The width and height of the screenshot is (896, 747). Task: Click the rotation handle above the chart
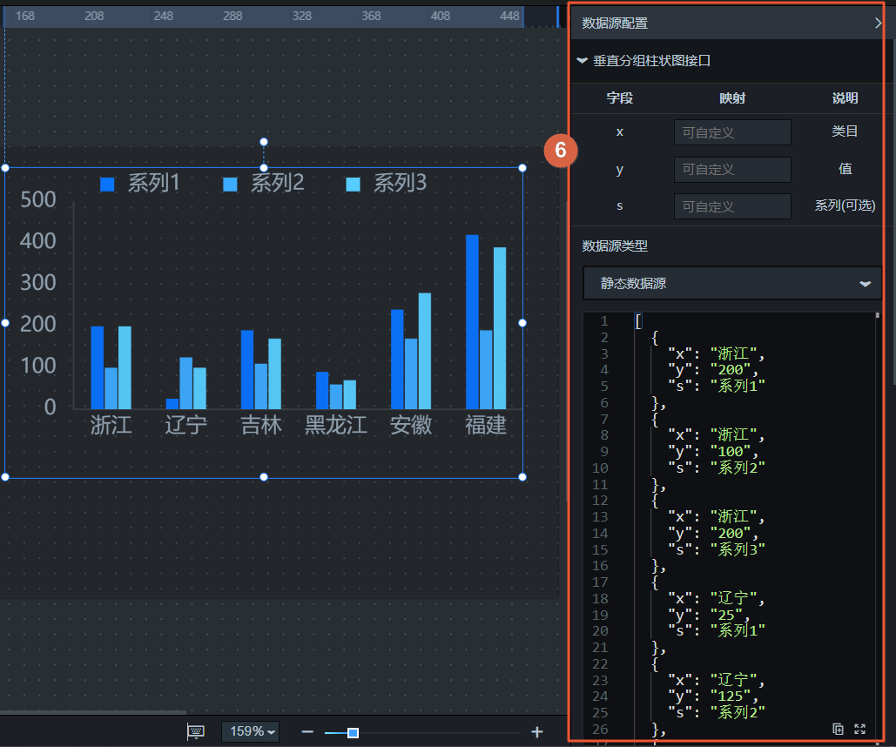pyautogui.click(x=264, y=142)
